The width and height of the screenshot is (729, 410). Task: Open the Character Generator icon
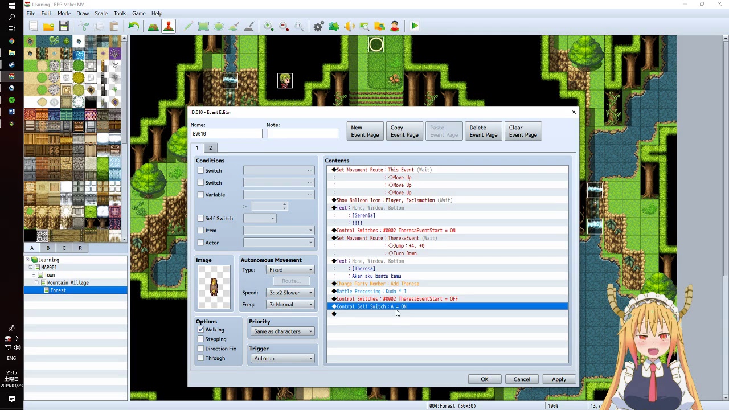click(x=394, y=26)
